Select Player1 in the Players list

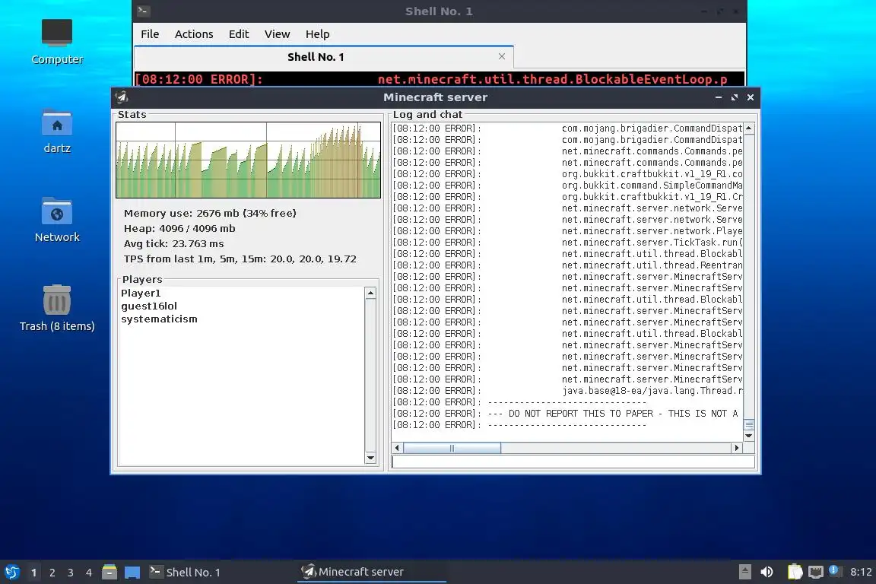coord(141,294)
